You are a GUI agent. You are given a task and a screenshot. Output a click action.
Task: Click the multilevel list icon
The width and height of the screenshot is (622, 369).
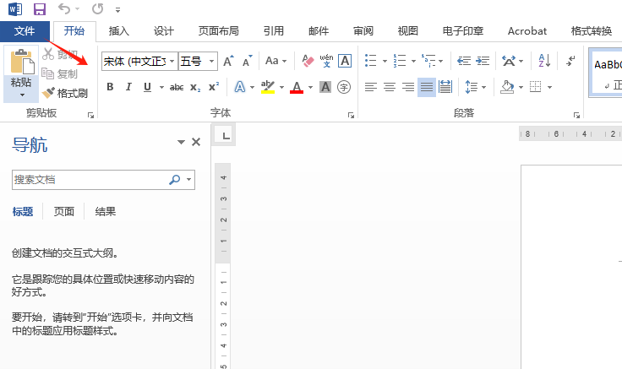coord(428,61)
